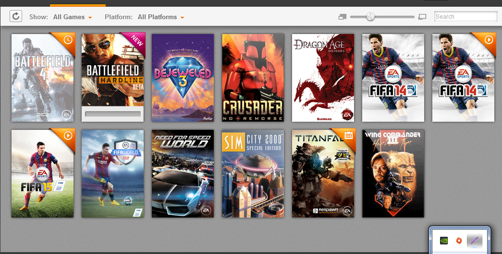
Task: Click the clock badge on Battlefield 4
Action: [x=68, y=40]
